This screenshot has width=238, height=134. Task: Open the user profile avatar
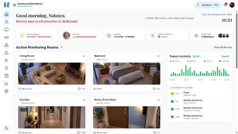pyautogui.click(x=232, y=5)
